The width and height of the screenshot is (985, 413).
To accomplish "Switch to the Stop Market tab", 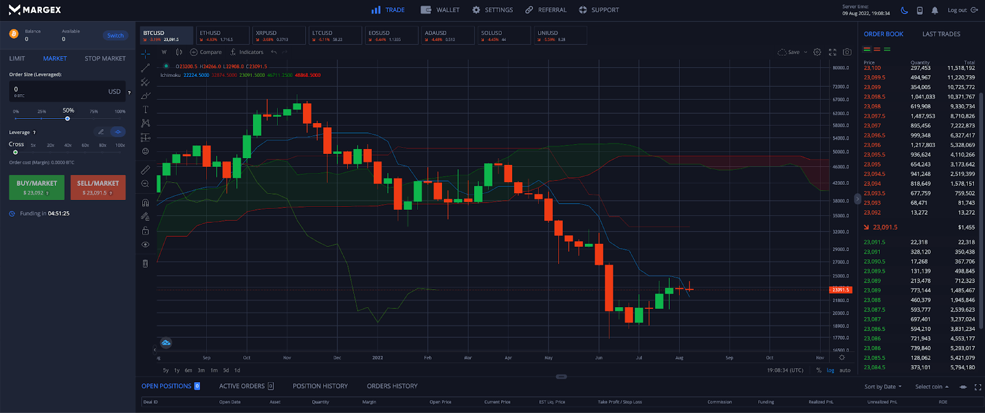I will pyautogui.click(x=105, y=58).
